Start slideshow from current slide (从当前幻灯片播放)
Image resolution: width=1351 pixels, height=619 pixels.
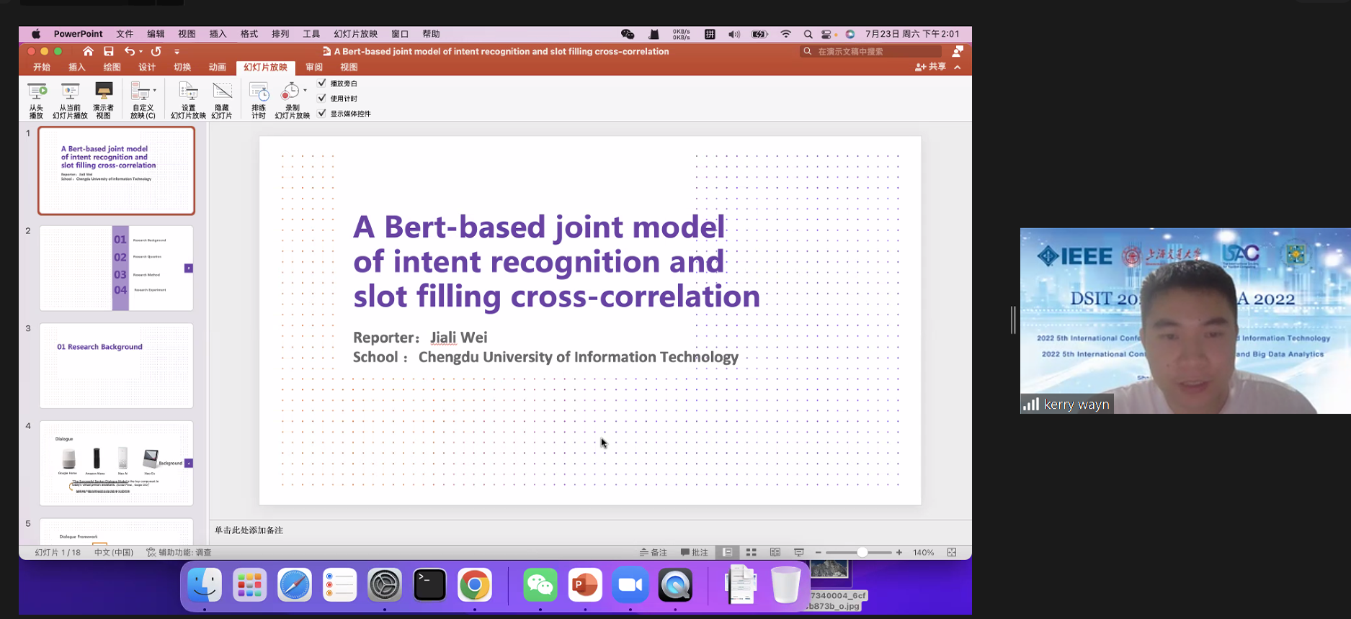[70, 92]
